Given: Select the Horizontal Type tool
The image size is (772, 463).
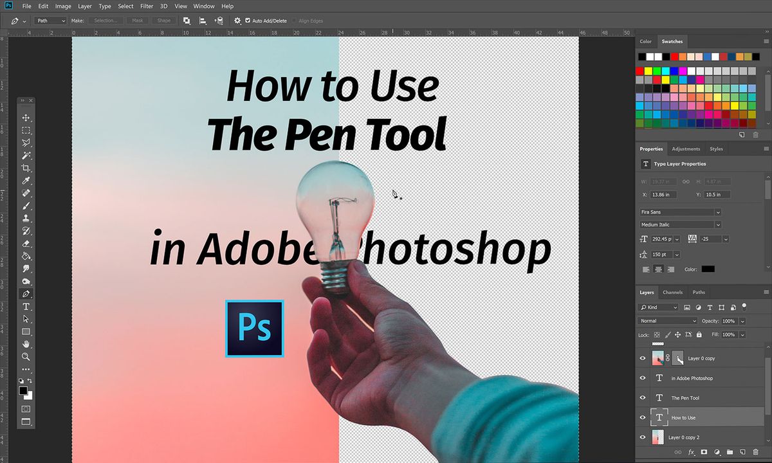Looking at the screenshot, I should click(26, 306).
